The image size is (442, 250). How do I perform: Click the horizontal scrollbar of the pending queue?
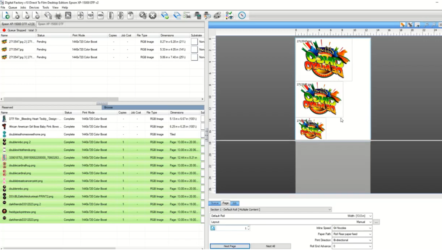coord(60,99)
